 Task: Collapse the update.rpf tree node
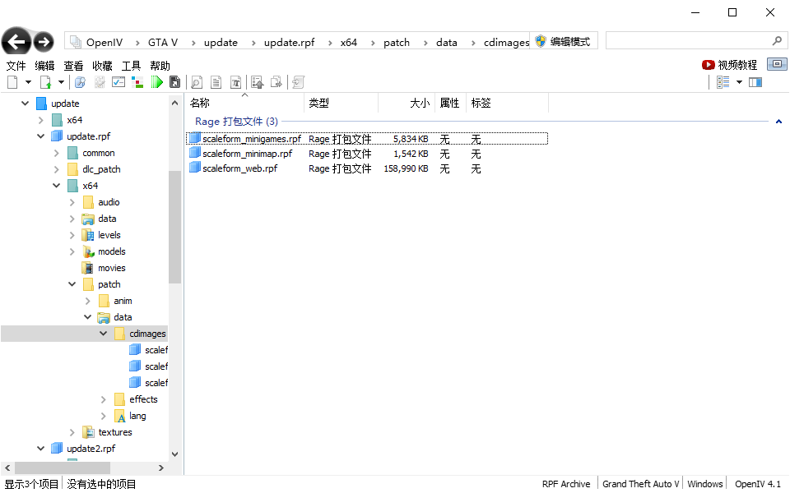coord(41,136)
